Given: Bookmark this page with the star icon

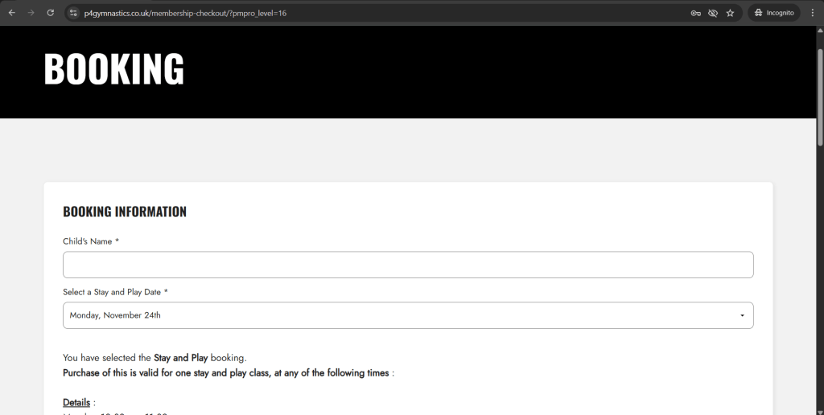Looking at the screenshot, I should (730, 13).
